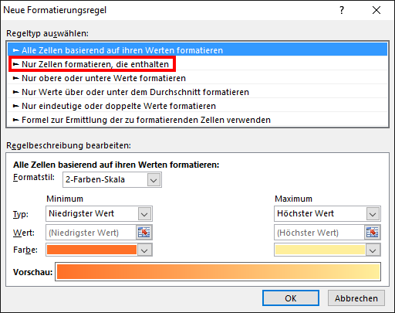Click the light yellow Maximum color swatch
The width and height of the screenshot is (395, 313).
tap(320, 250)
